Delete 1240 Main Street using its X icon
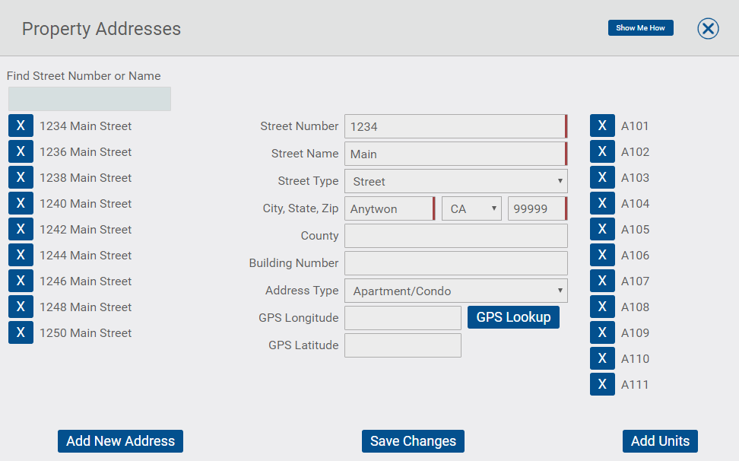 coord(21,203)
